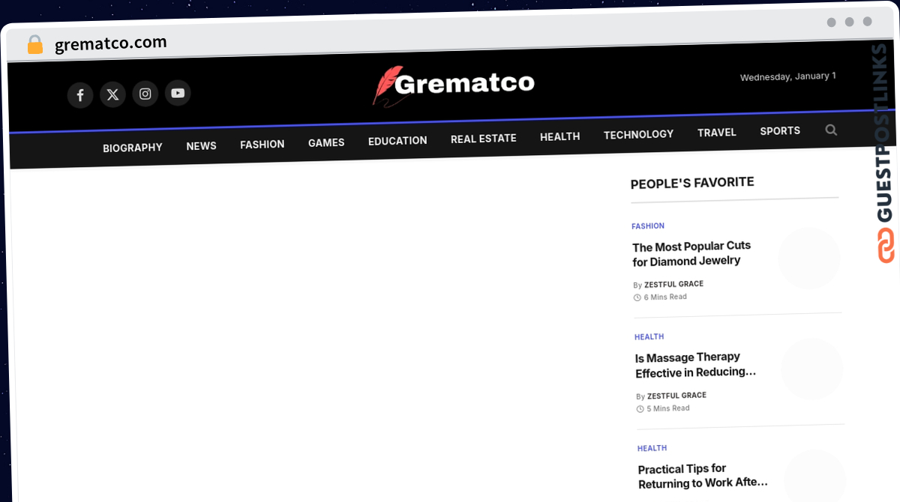Open article 'Is Massage Therapy Effective in Reducing…'
The width and height of the screenshot is (900, 502).
pos(696,365)
